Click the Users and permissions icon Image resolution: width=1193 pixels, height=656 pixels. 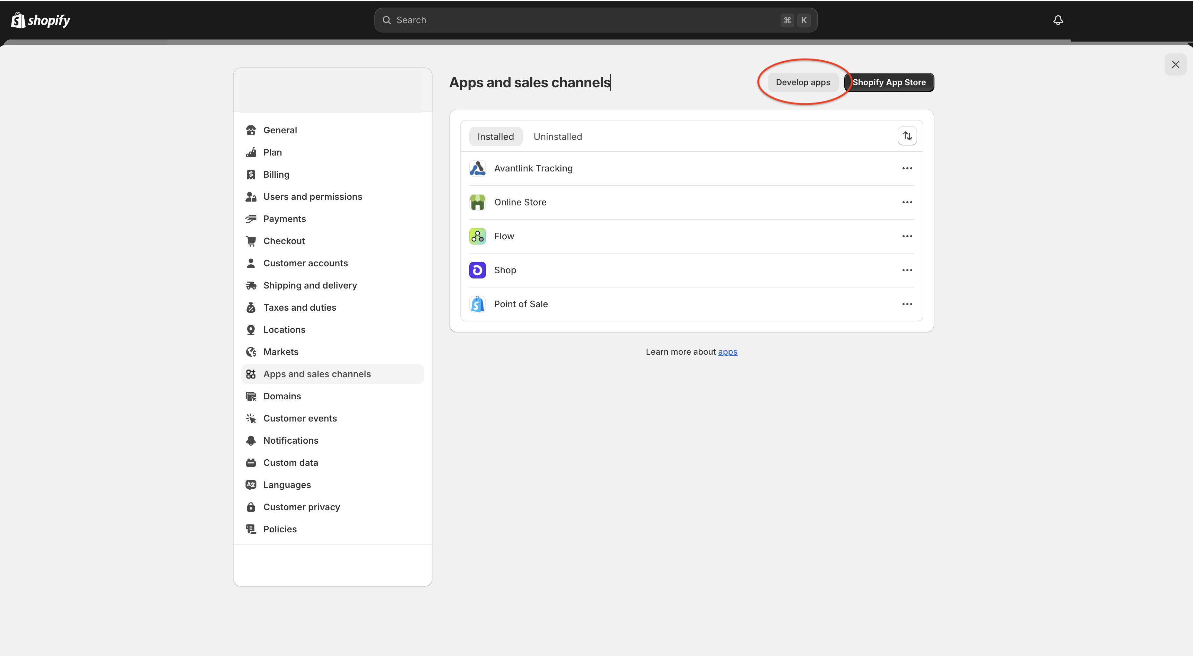point(251,197)
